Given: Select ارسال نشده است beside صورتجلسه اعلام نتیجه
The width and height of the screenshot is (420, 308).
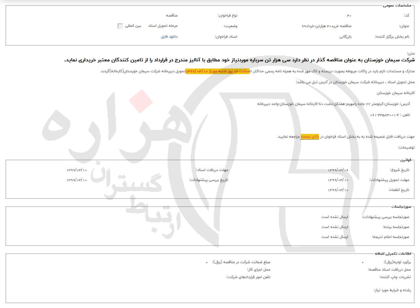Looking at the screenshot, I should 335,237.
